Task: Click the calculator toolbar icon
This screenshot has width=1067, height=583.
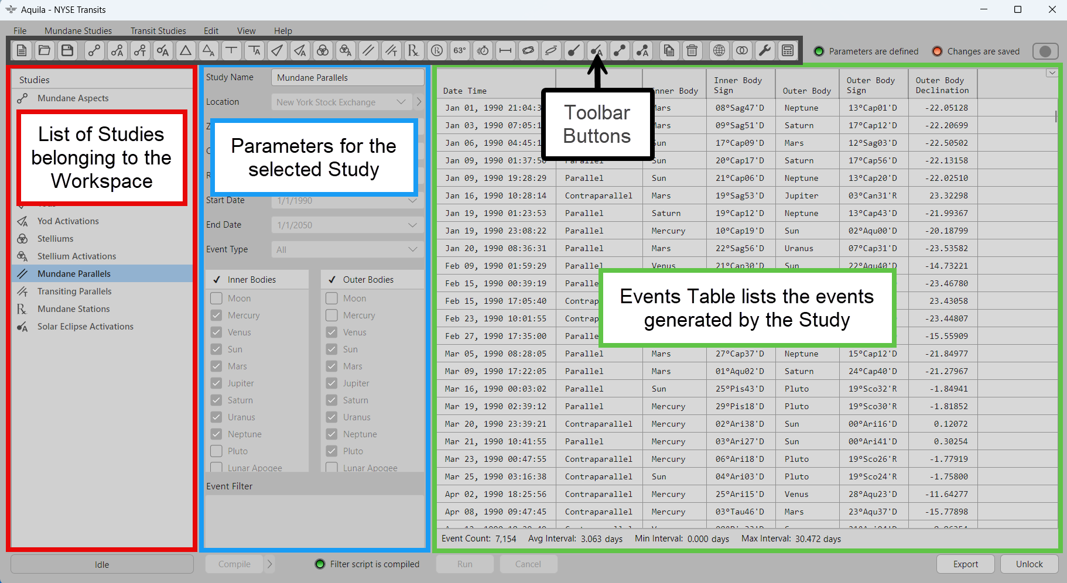Action: [788, 51]
